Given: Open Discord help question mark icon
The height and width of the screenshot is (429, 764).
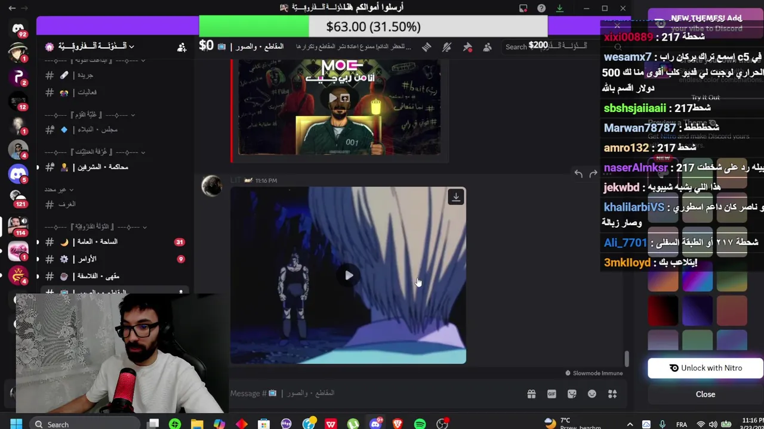Looking at the screenshot, I should pyautogui.click(x=541, y=8).
